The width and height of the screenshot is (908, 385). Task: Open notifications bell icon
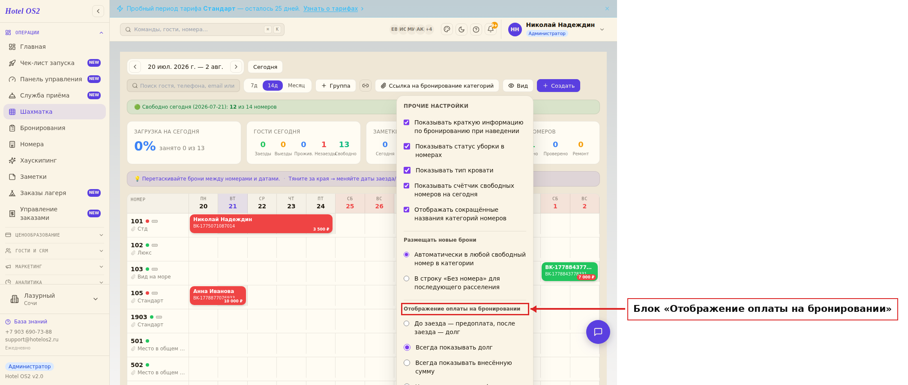click(x=491, y=29)
